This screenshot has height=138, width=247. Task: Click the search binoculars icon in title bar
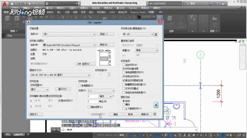pos(184,4)
